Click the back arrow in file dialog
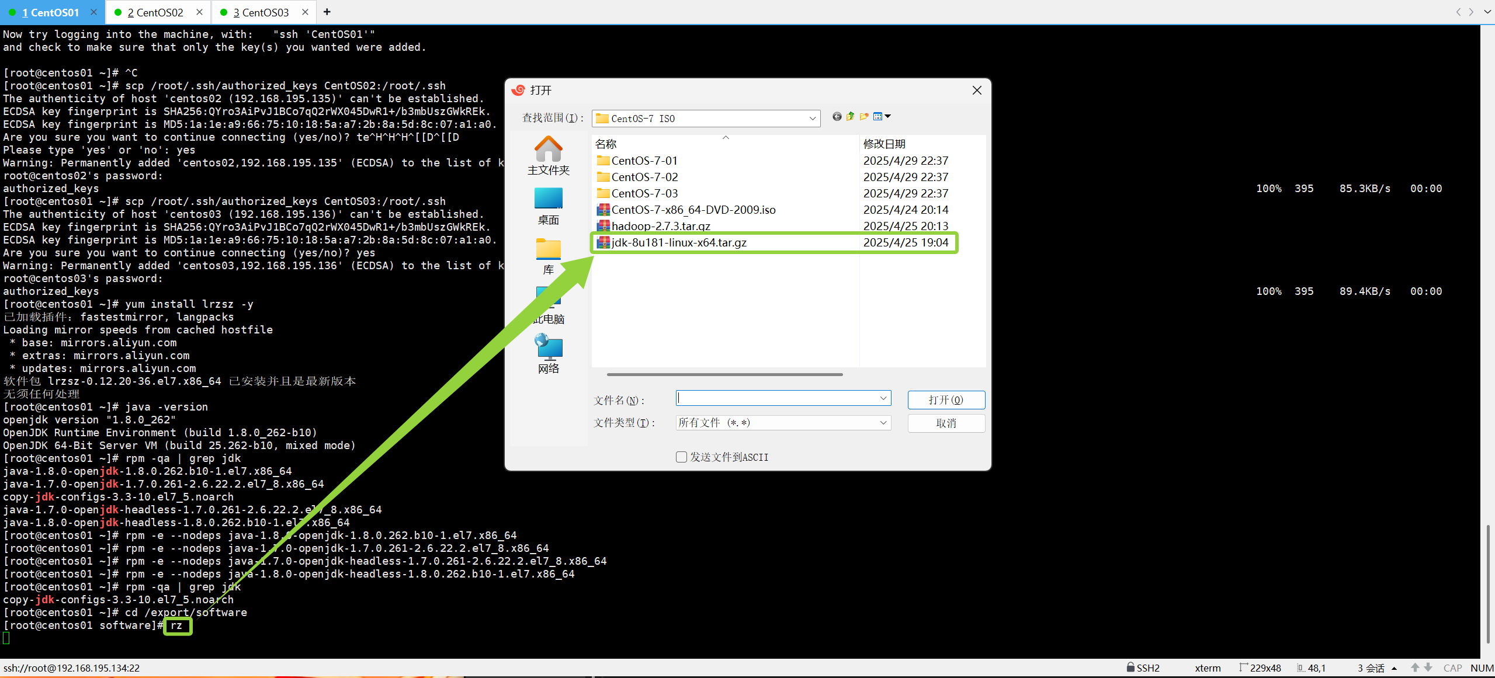Screen dimensions: 1495x678 tap(837, 117)
